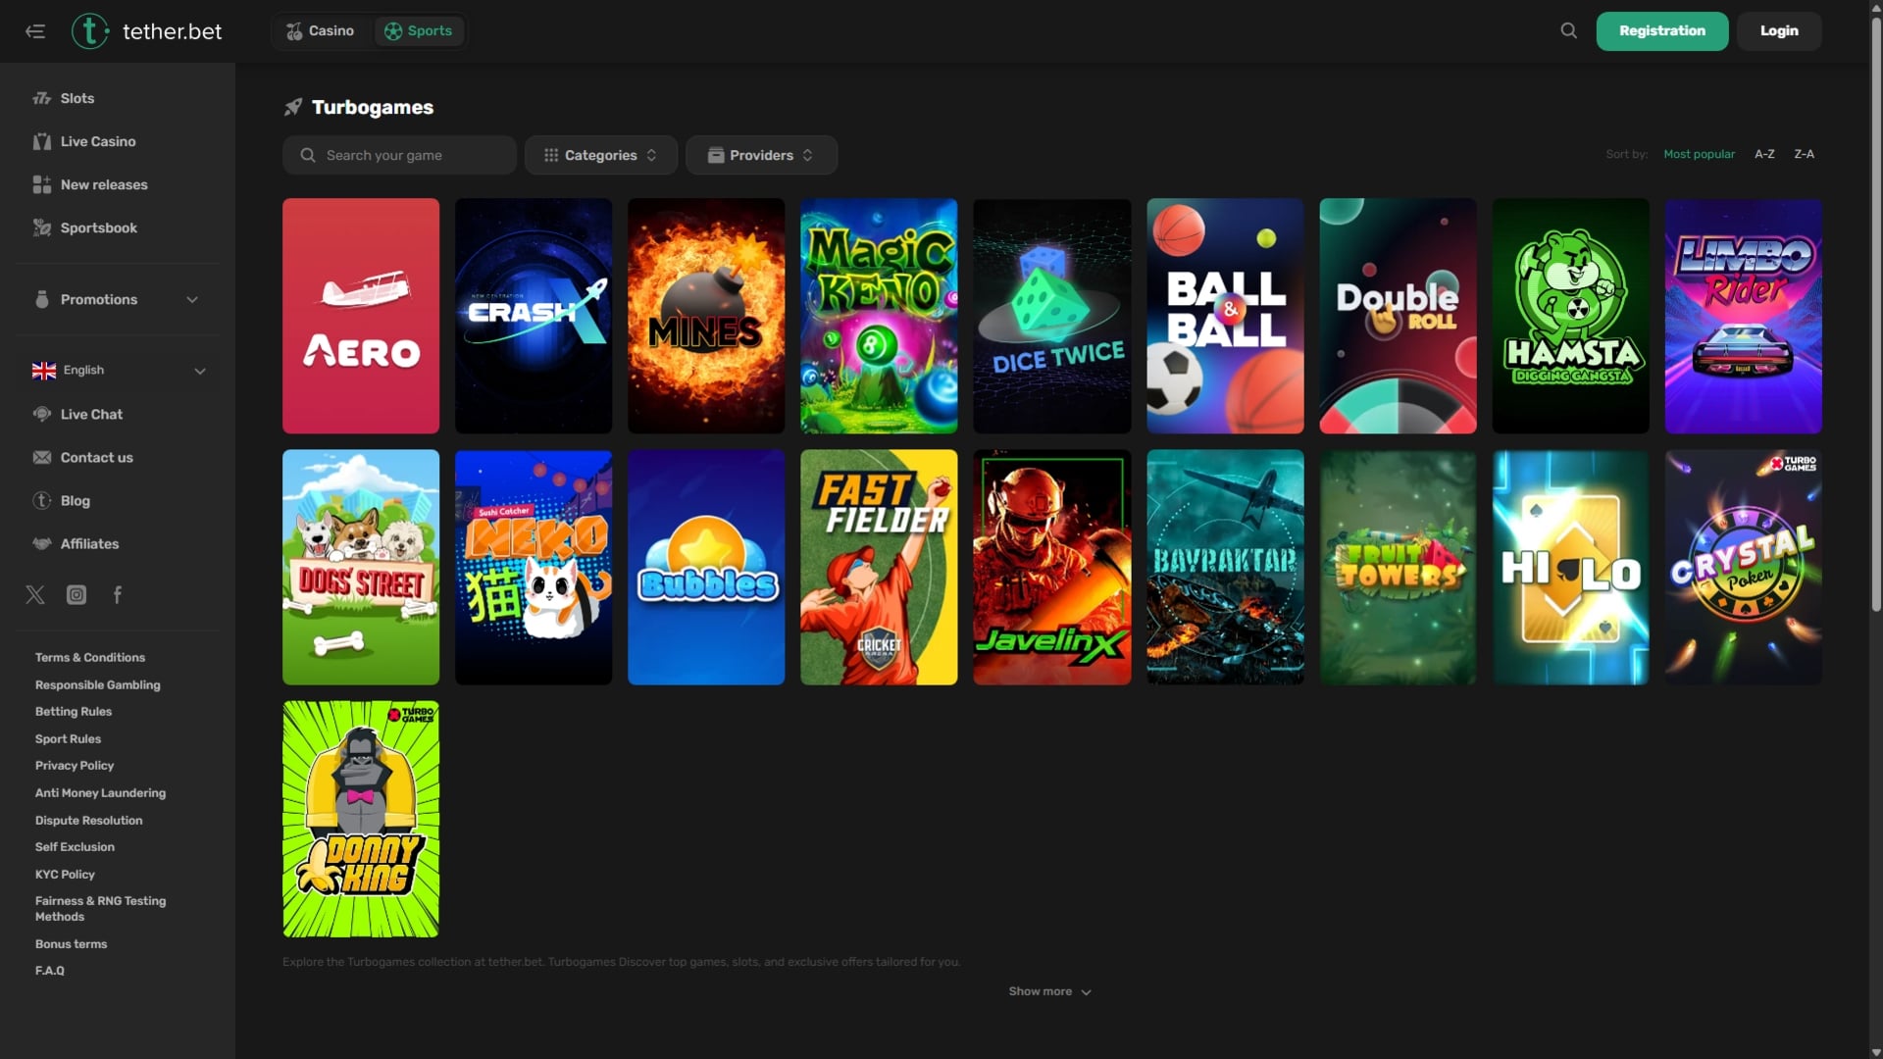Open the Facebook social icon
Viewport: 1883px width, 1059px height.
coord(118,594)
